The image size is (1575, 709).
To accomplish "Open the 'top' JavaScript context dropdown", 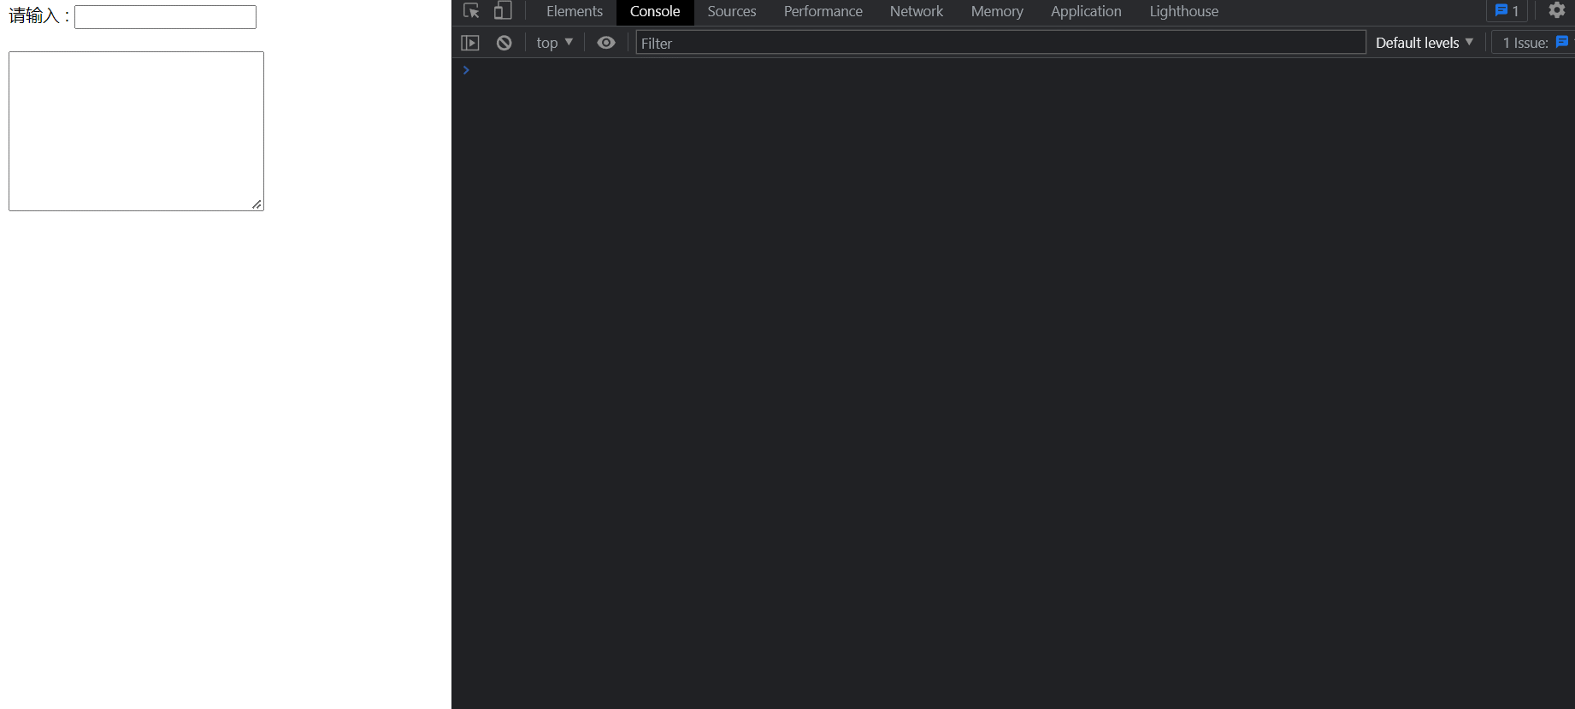I will 554,43.
